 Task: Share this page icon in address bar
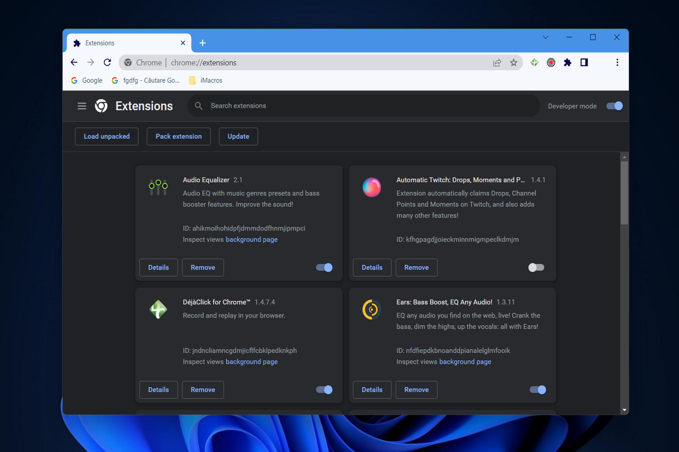[x=497, y=63]
